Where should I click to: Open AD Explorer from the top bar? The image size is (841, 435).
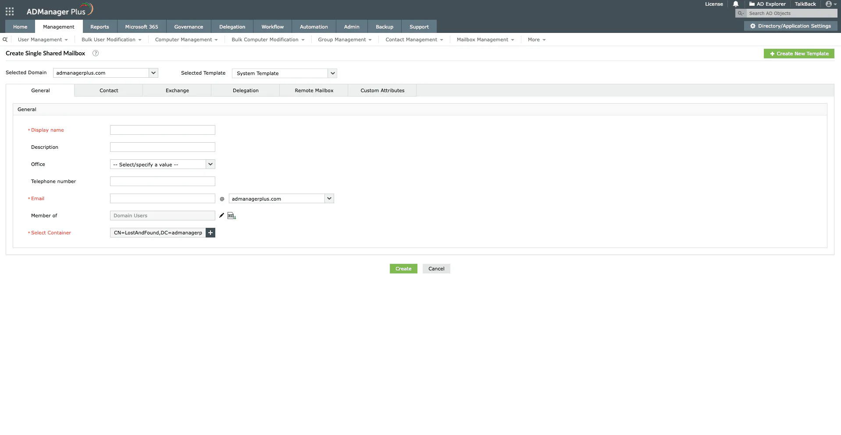tap(767, 4)
